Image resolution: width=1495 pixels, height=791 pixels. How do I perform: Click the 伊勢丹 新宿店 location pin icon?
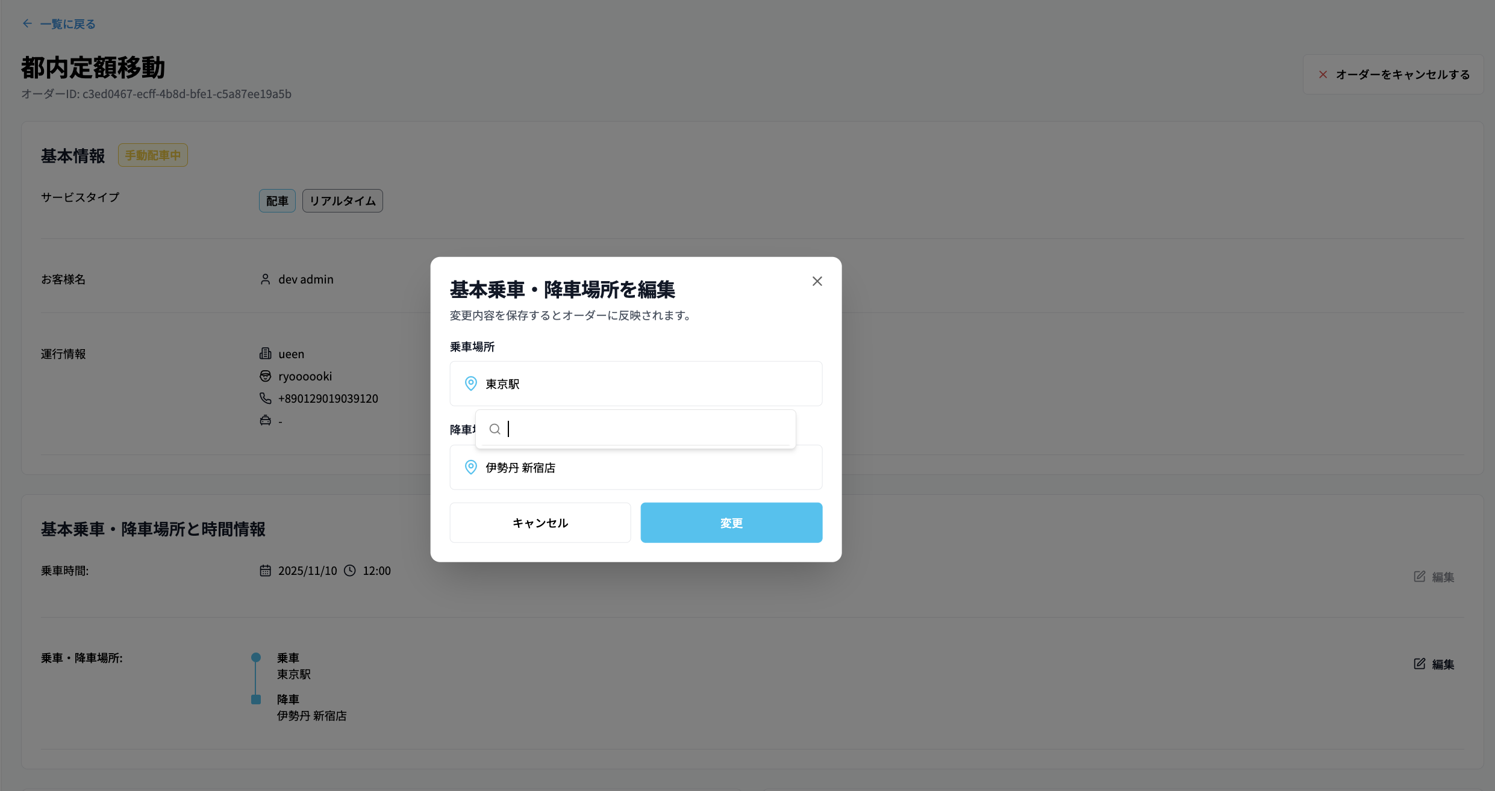coord(471,467)
